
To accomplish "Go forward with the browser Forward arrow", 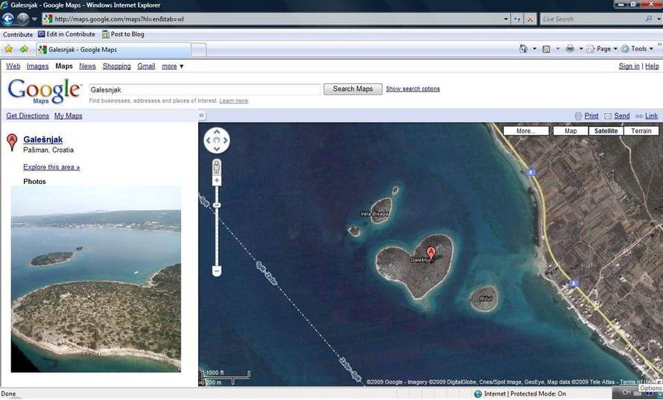I will coord(22,19).
